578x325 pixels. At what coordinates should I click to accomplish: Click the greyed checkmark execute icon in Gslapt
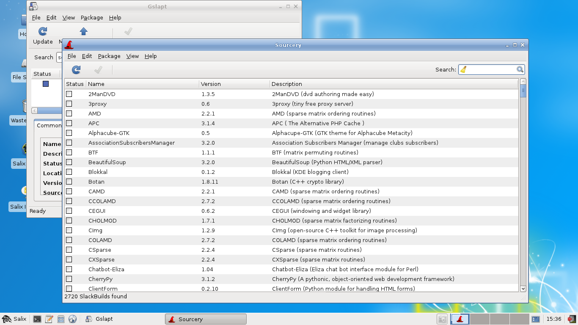pyautogui.click(x=128, y=31)
